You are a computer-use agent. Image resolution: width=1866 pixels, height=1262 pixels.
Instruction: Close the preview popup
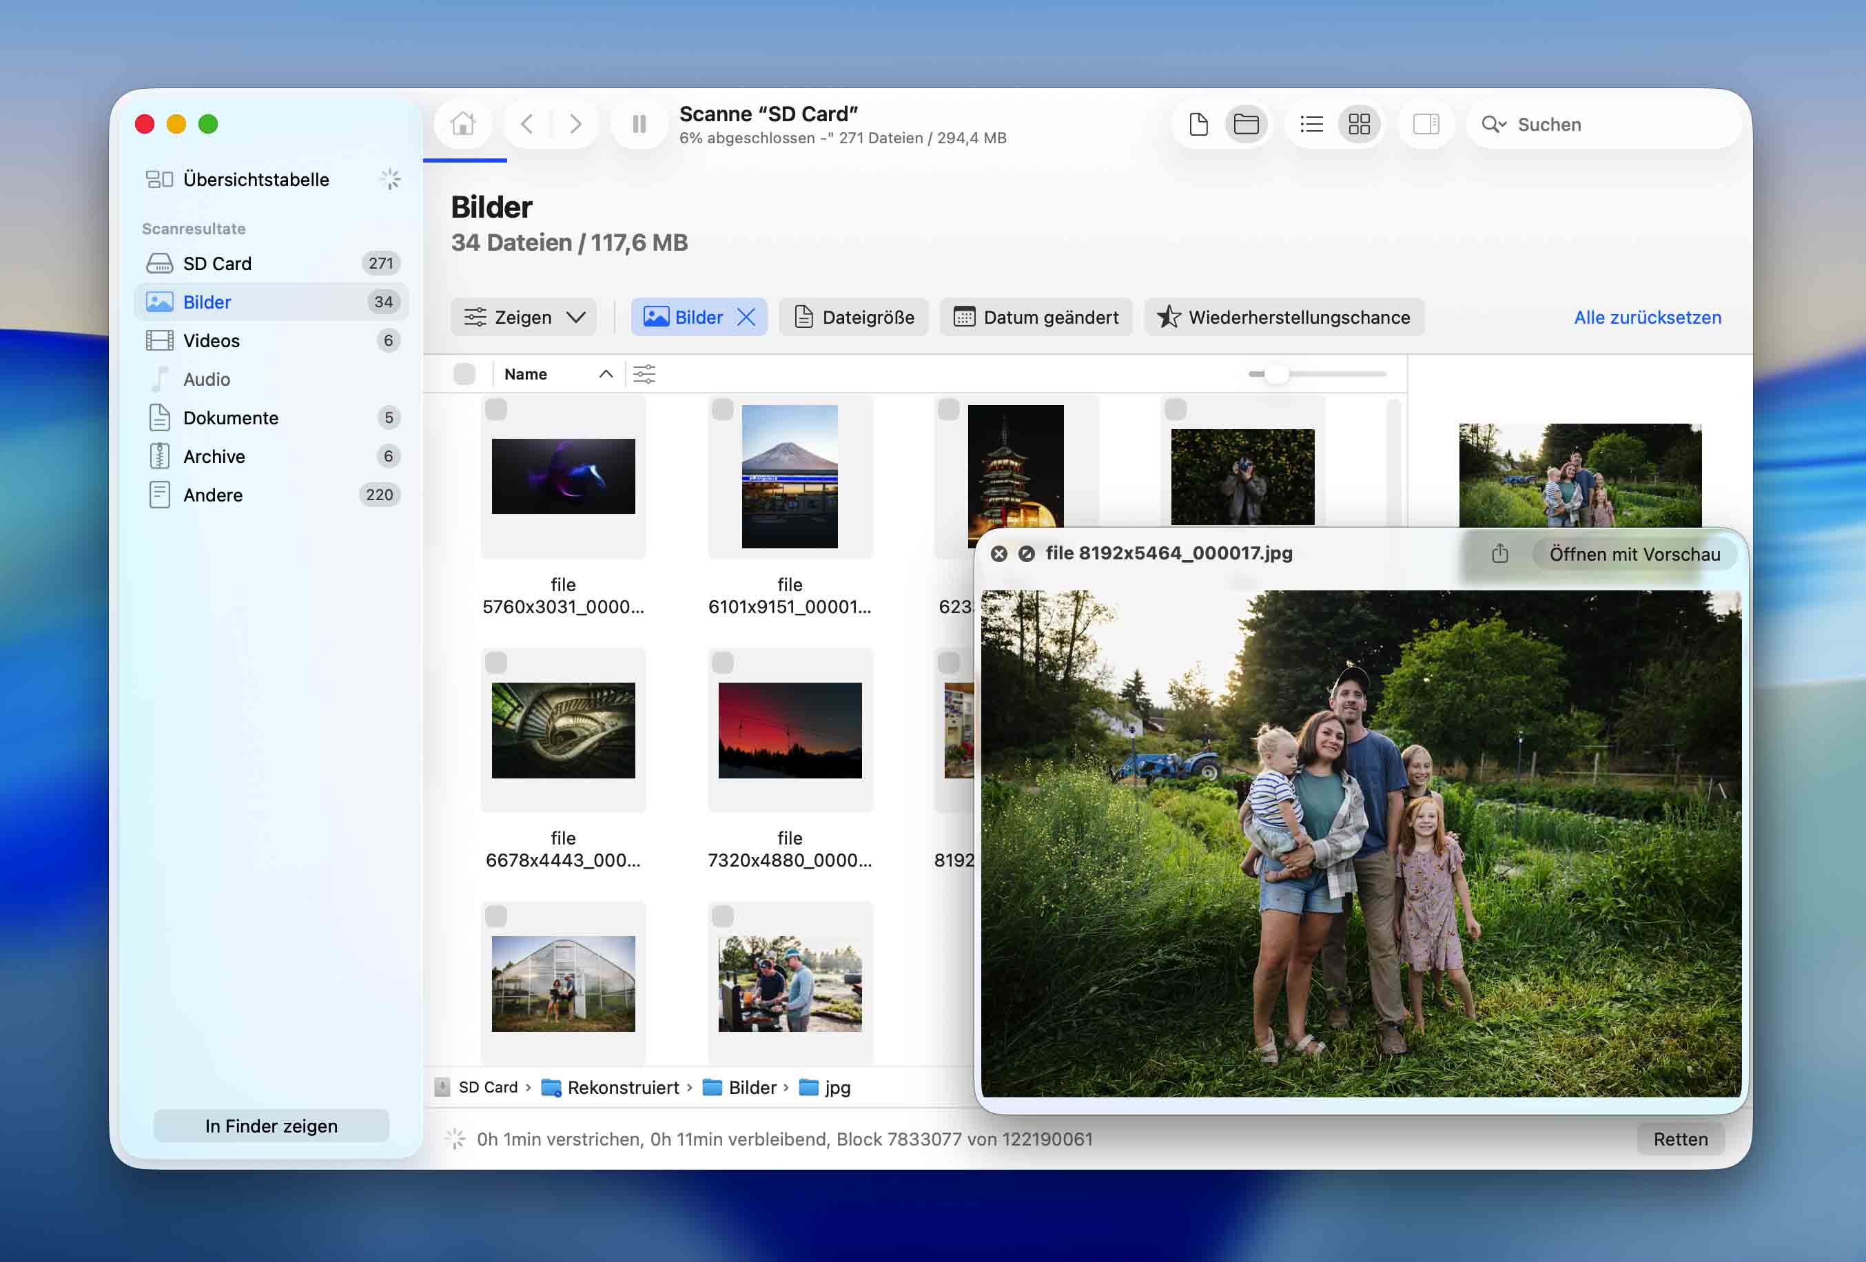coord(999,554)
